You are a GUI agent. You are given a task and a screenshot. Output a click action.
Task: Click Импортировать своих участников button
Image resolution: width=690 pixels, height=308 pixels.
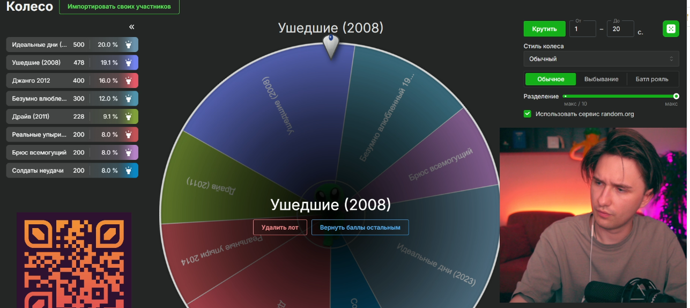[x=119, y=7]
